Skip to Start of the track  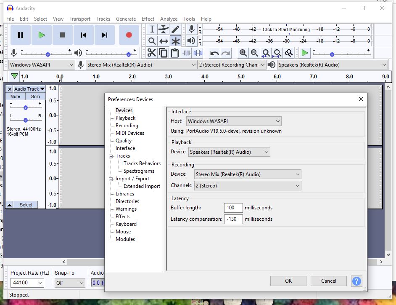point(83,35)
